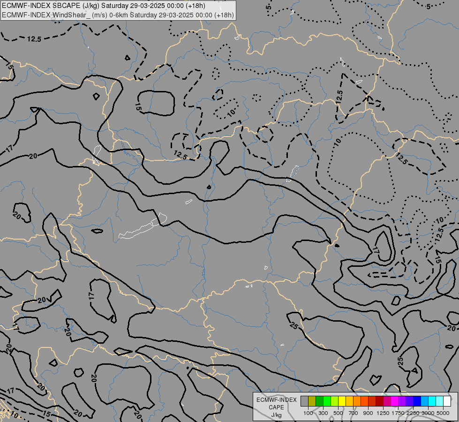Image resolution: width=459 pixels, height=422 pixels.
Task: Select the bright magenta swatch left of 1750
Action: point(395,401)
